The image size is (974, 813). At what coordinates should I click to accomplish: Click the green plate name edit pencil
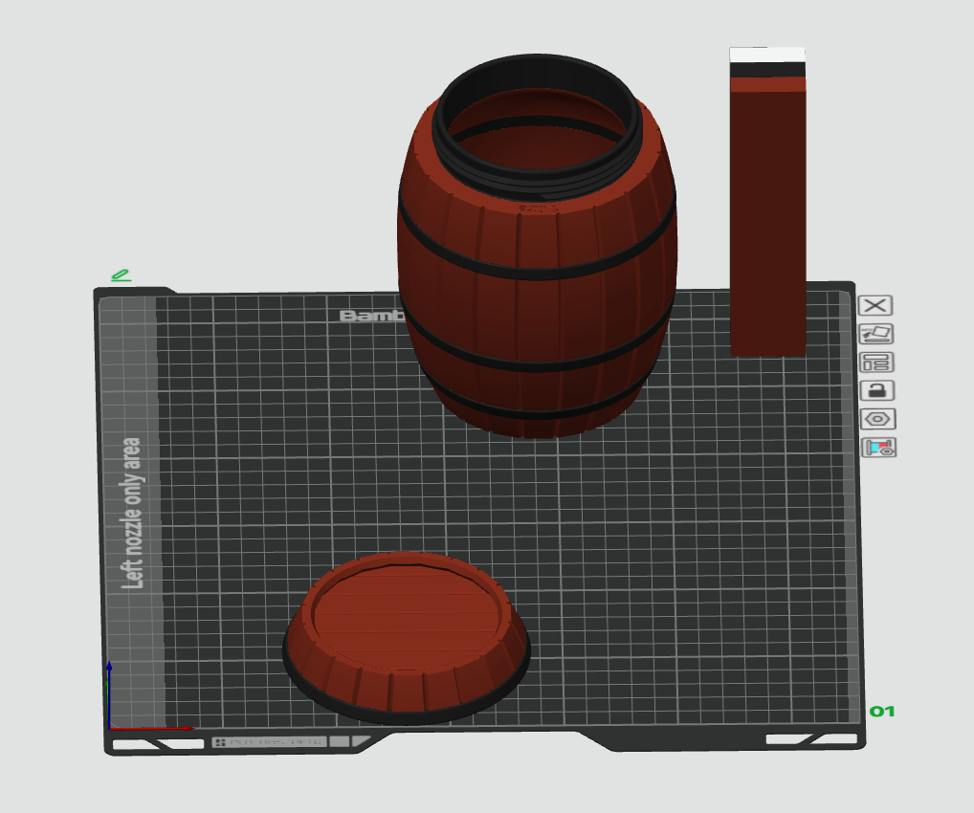(121, 275)
